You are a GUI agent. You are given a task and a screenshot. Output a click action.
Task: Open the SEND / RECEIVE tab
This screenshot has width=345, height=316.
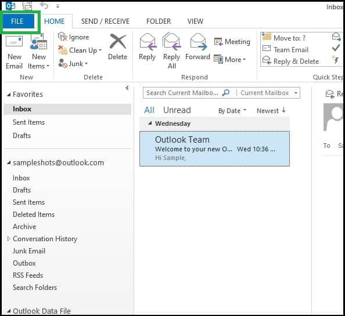(105, 21)
